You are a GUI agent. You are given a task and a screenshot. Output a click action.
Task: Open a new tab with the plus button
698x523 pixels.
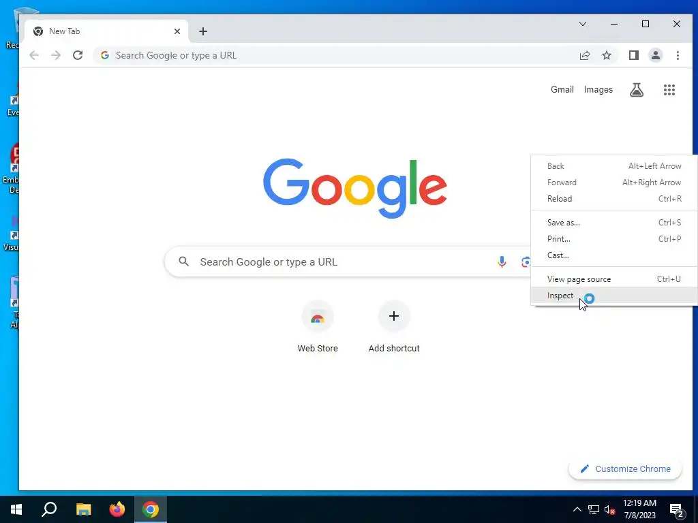[x=203, y=31]
